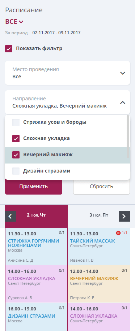Open the Вечерний макияж 12.00 - 14.00 session
Viewport: 135px width, 331px height.
coord(98,284)
